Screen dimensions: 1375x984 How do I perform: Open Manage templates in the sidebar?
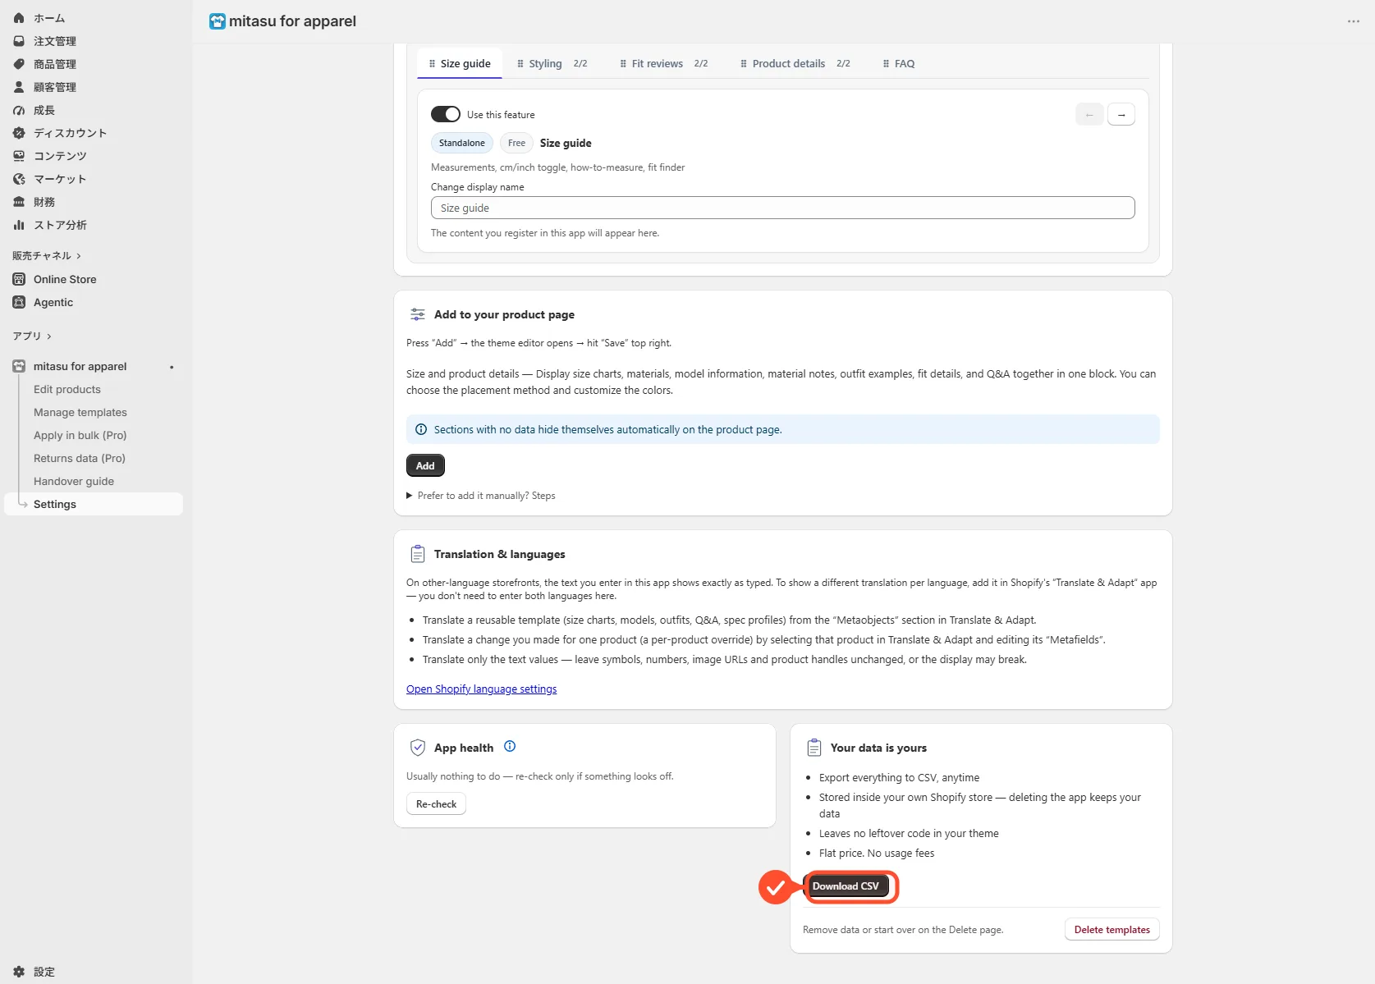(x=80, y=412)
